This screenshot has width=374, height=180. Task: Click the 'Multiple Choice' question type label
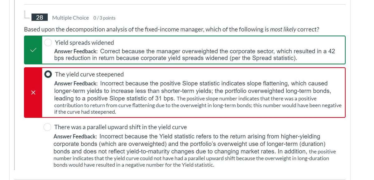(x=70, y=18)
